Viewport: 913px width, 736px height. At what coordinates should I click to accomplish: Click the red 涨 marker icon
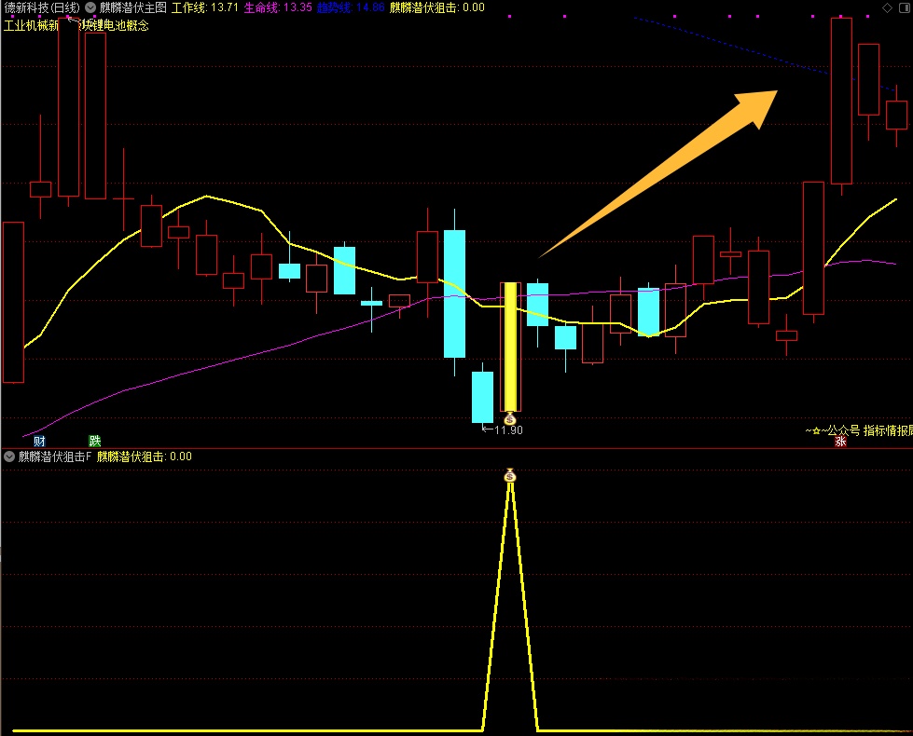(840, 442)
